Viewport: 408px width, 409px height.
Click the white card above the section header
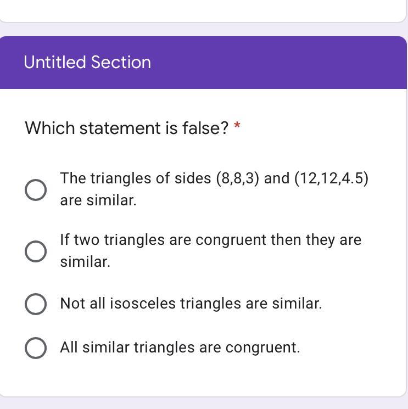(203, 10)
